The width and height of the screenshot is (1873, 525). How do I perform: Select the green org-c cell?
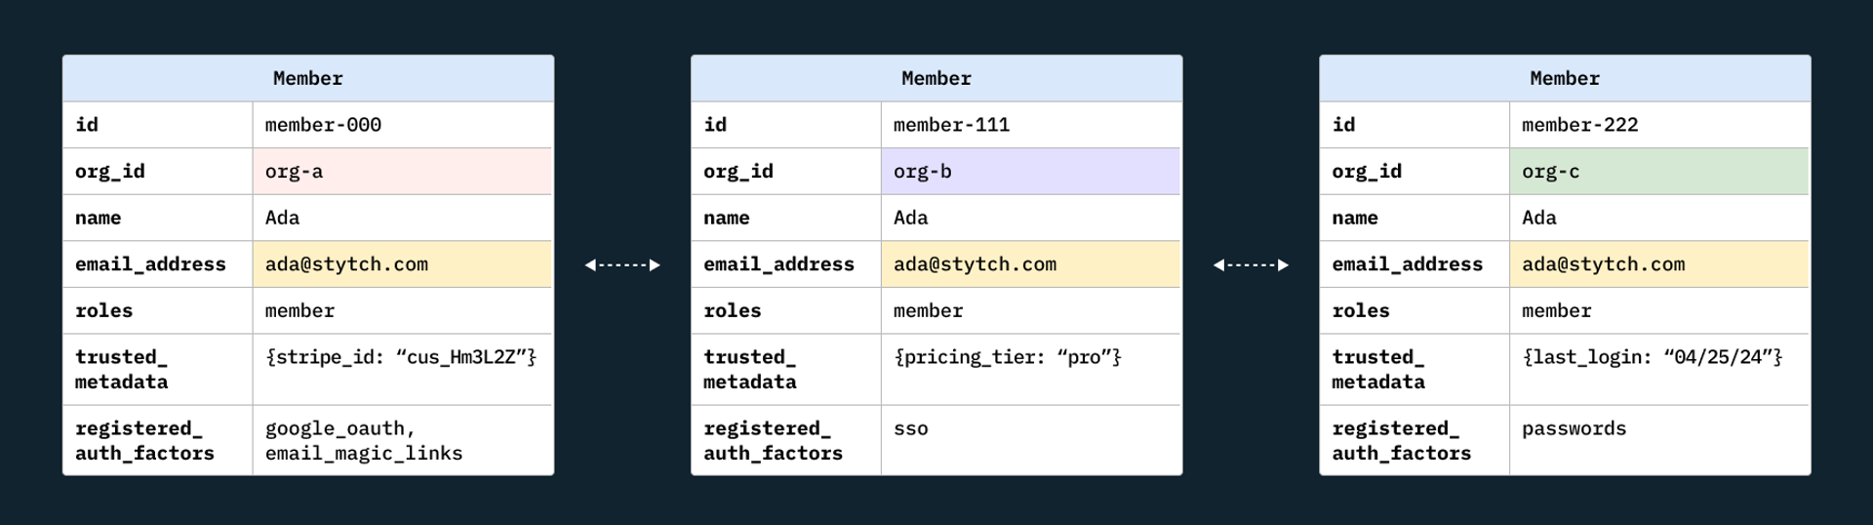[x=1658, y=171]
